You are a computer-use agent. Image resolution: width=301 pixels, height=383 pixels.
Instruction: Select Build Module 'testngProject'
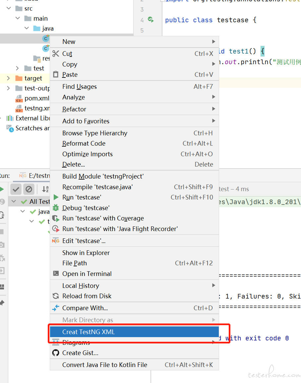[x=135, y=176]
